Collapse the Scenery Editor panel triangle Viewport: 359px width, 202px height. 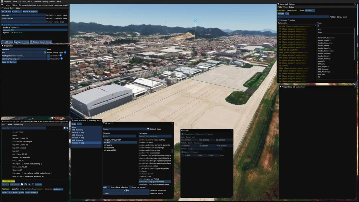(x=3, y=122)
